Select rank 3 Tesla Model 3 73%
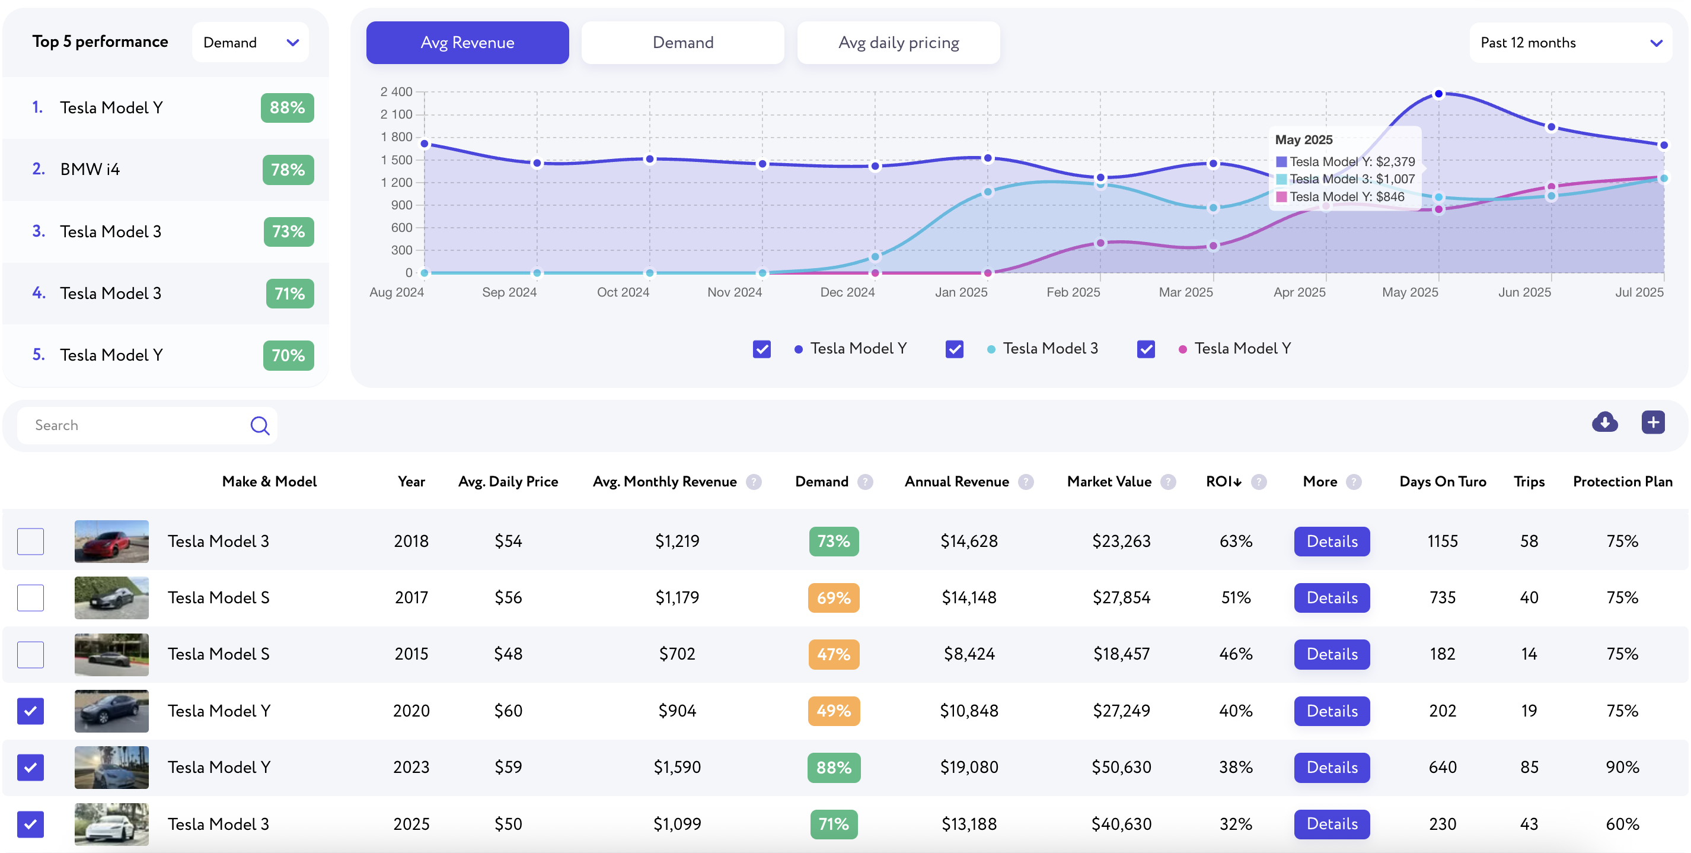1691x853 pixels. [x=166, y=232]
